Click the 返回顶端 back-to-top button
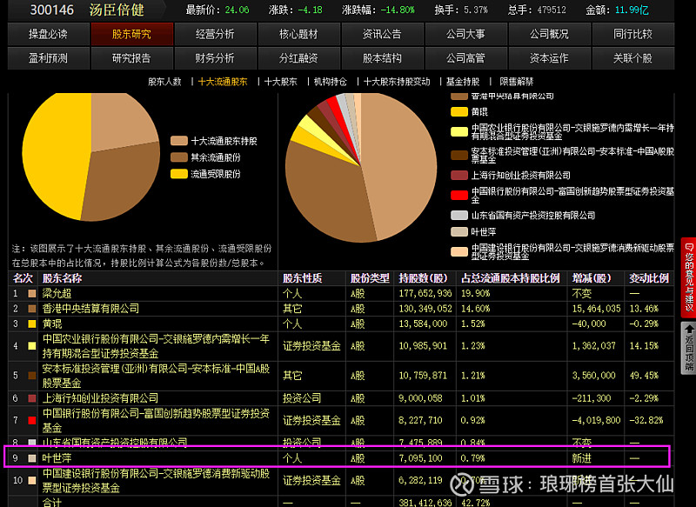Image resolution: width=696 pixels, height=507 pixels. coord(689,348)
